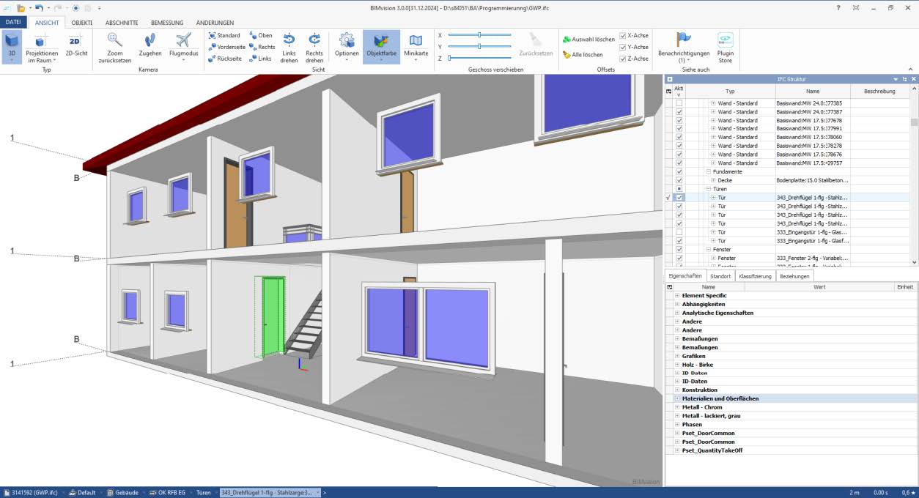The image size is (919, 498).
Task: Set camera to Oben view
Action: [260, 35]
